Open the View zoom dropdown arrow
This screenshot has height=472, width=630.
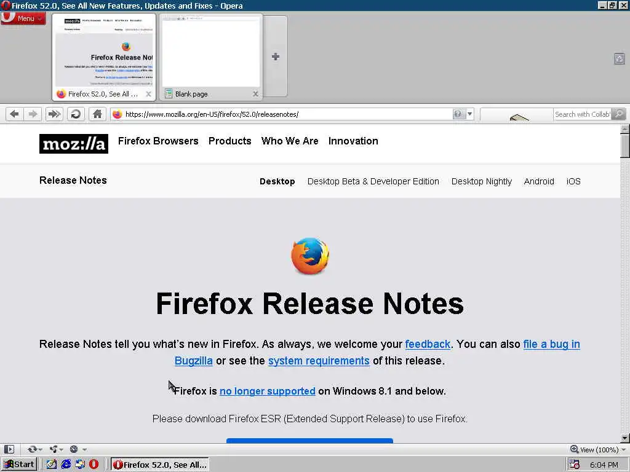(623, 450)
